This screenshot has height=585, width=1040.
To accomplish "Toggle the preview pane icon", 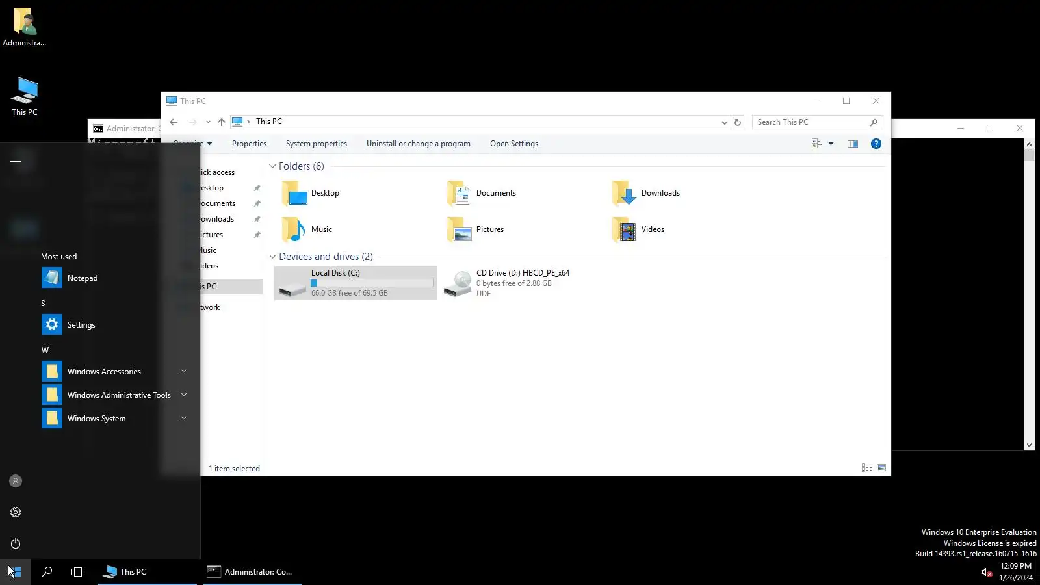I will tap(853, 144).
